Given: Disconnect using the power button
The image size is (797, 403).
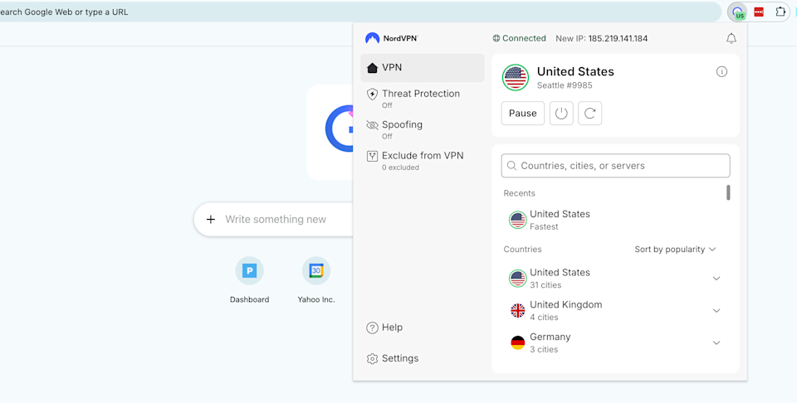Looking at the screenshot, I should coord(561,113).
